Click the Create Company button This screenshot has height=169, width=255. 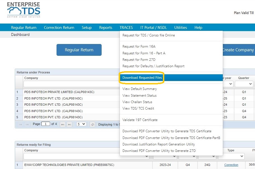(x=238, y=50)
